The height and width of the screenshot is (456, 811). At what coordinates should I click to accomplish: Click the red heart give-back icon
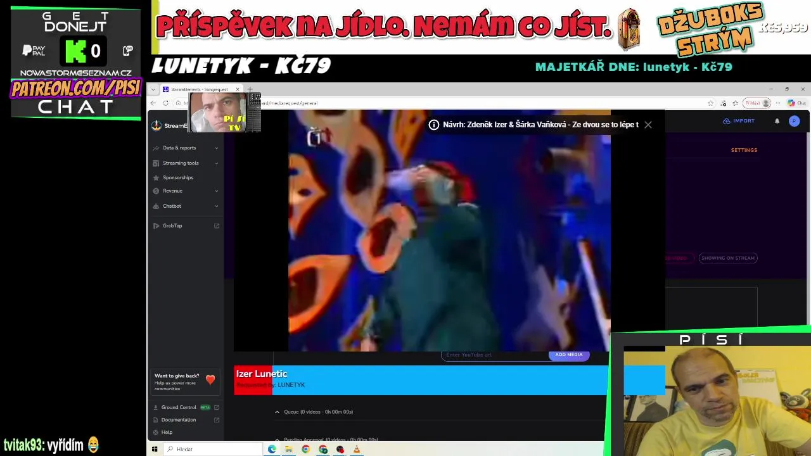click(210, 380)
